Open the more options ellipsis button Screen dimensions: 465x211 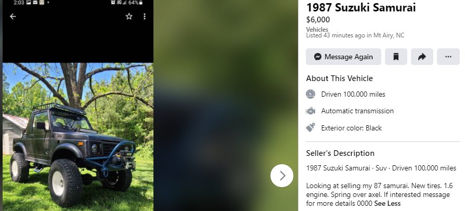pyautogui.click(x=448, y=57)
